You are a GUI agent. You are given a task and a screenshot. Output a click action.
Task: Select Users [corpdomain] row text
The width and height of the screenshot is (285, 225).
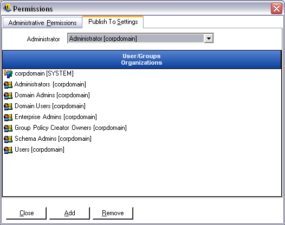(x=40, y=149)
